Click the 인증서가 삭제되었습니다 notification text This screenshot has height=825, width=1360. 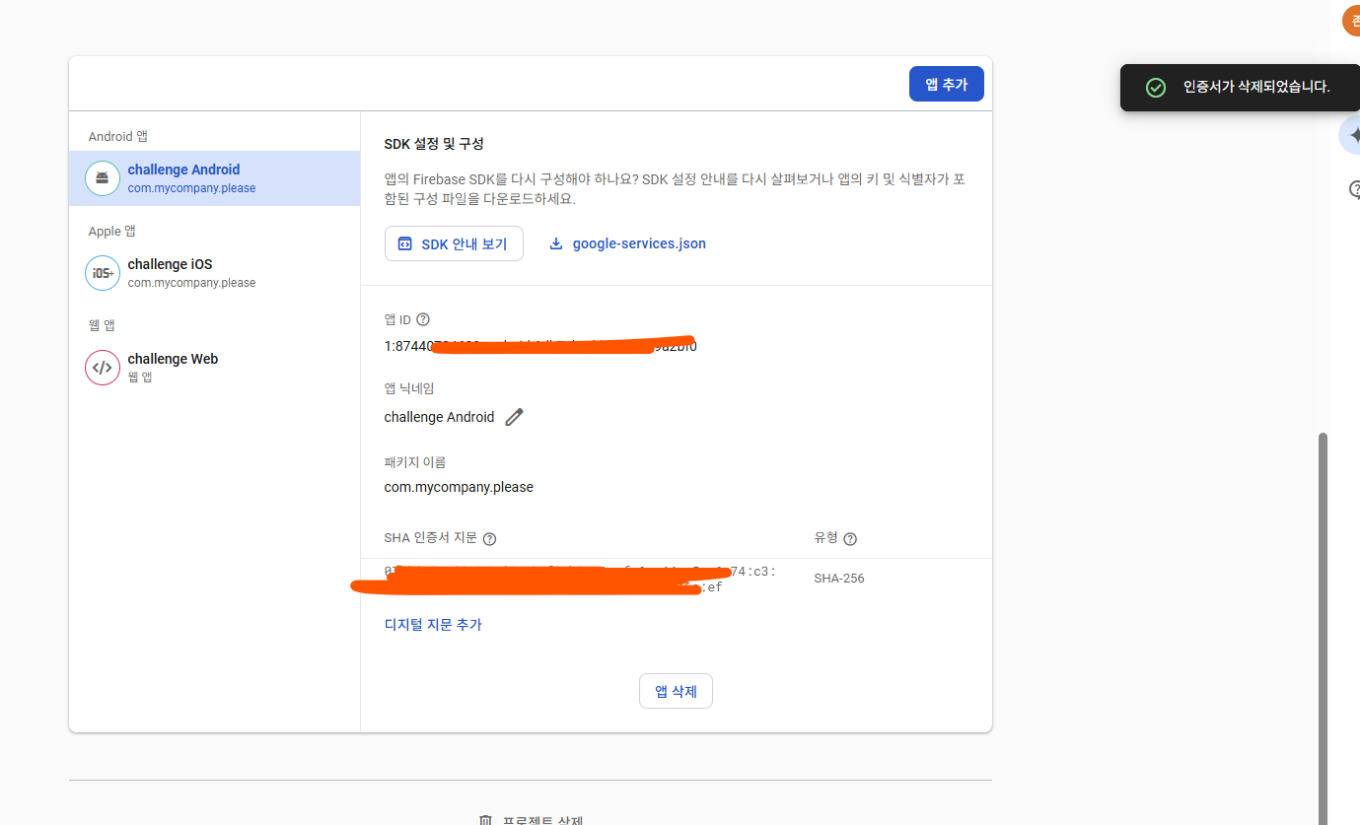[x=1256, y=87]
